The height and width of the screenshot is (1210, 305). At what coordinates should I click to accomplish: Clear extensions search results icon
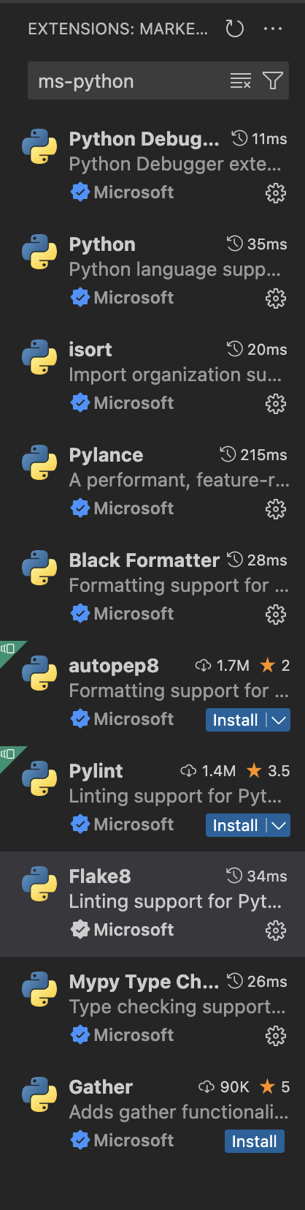coord(241,80)
